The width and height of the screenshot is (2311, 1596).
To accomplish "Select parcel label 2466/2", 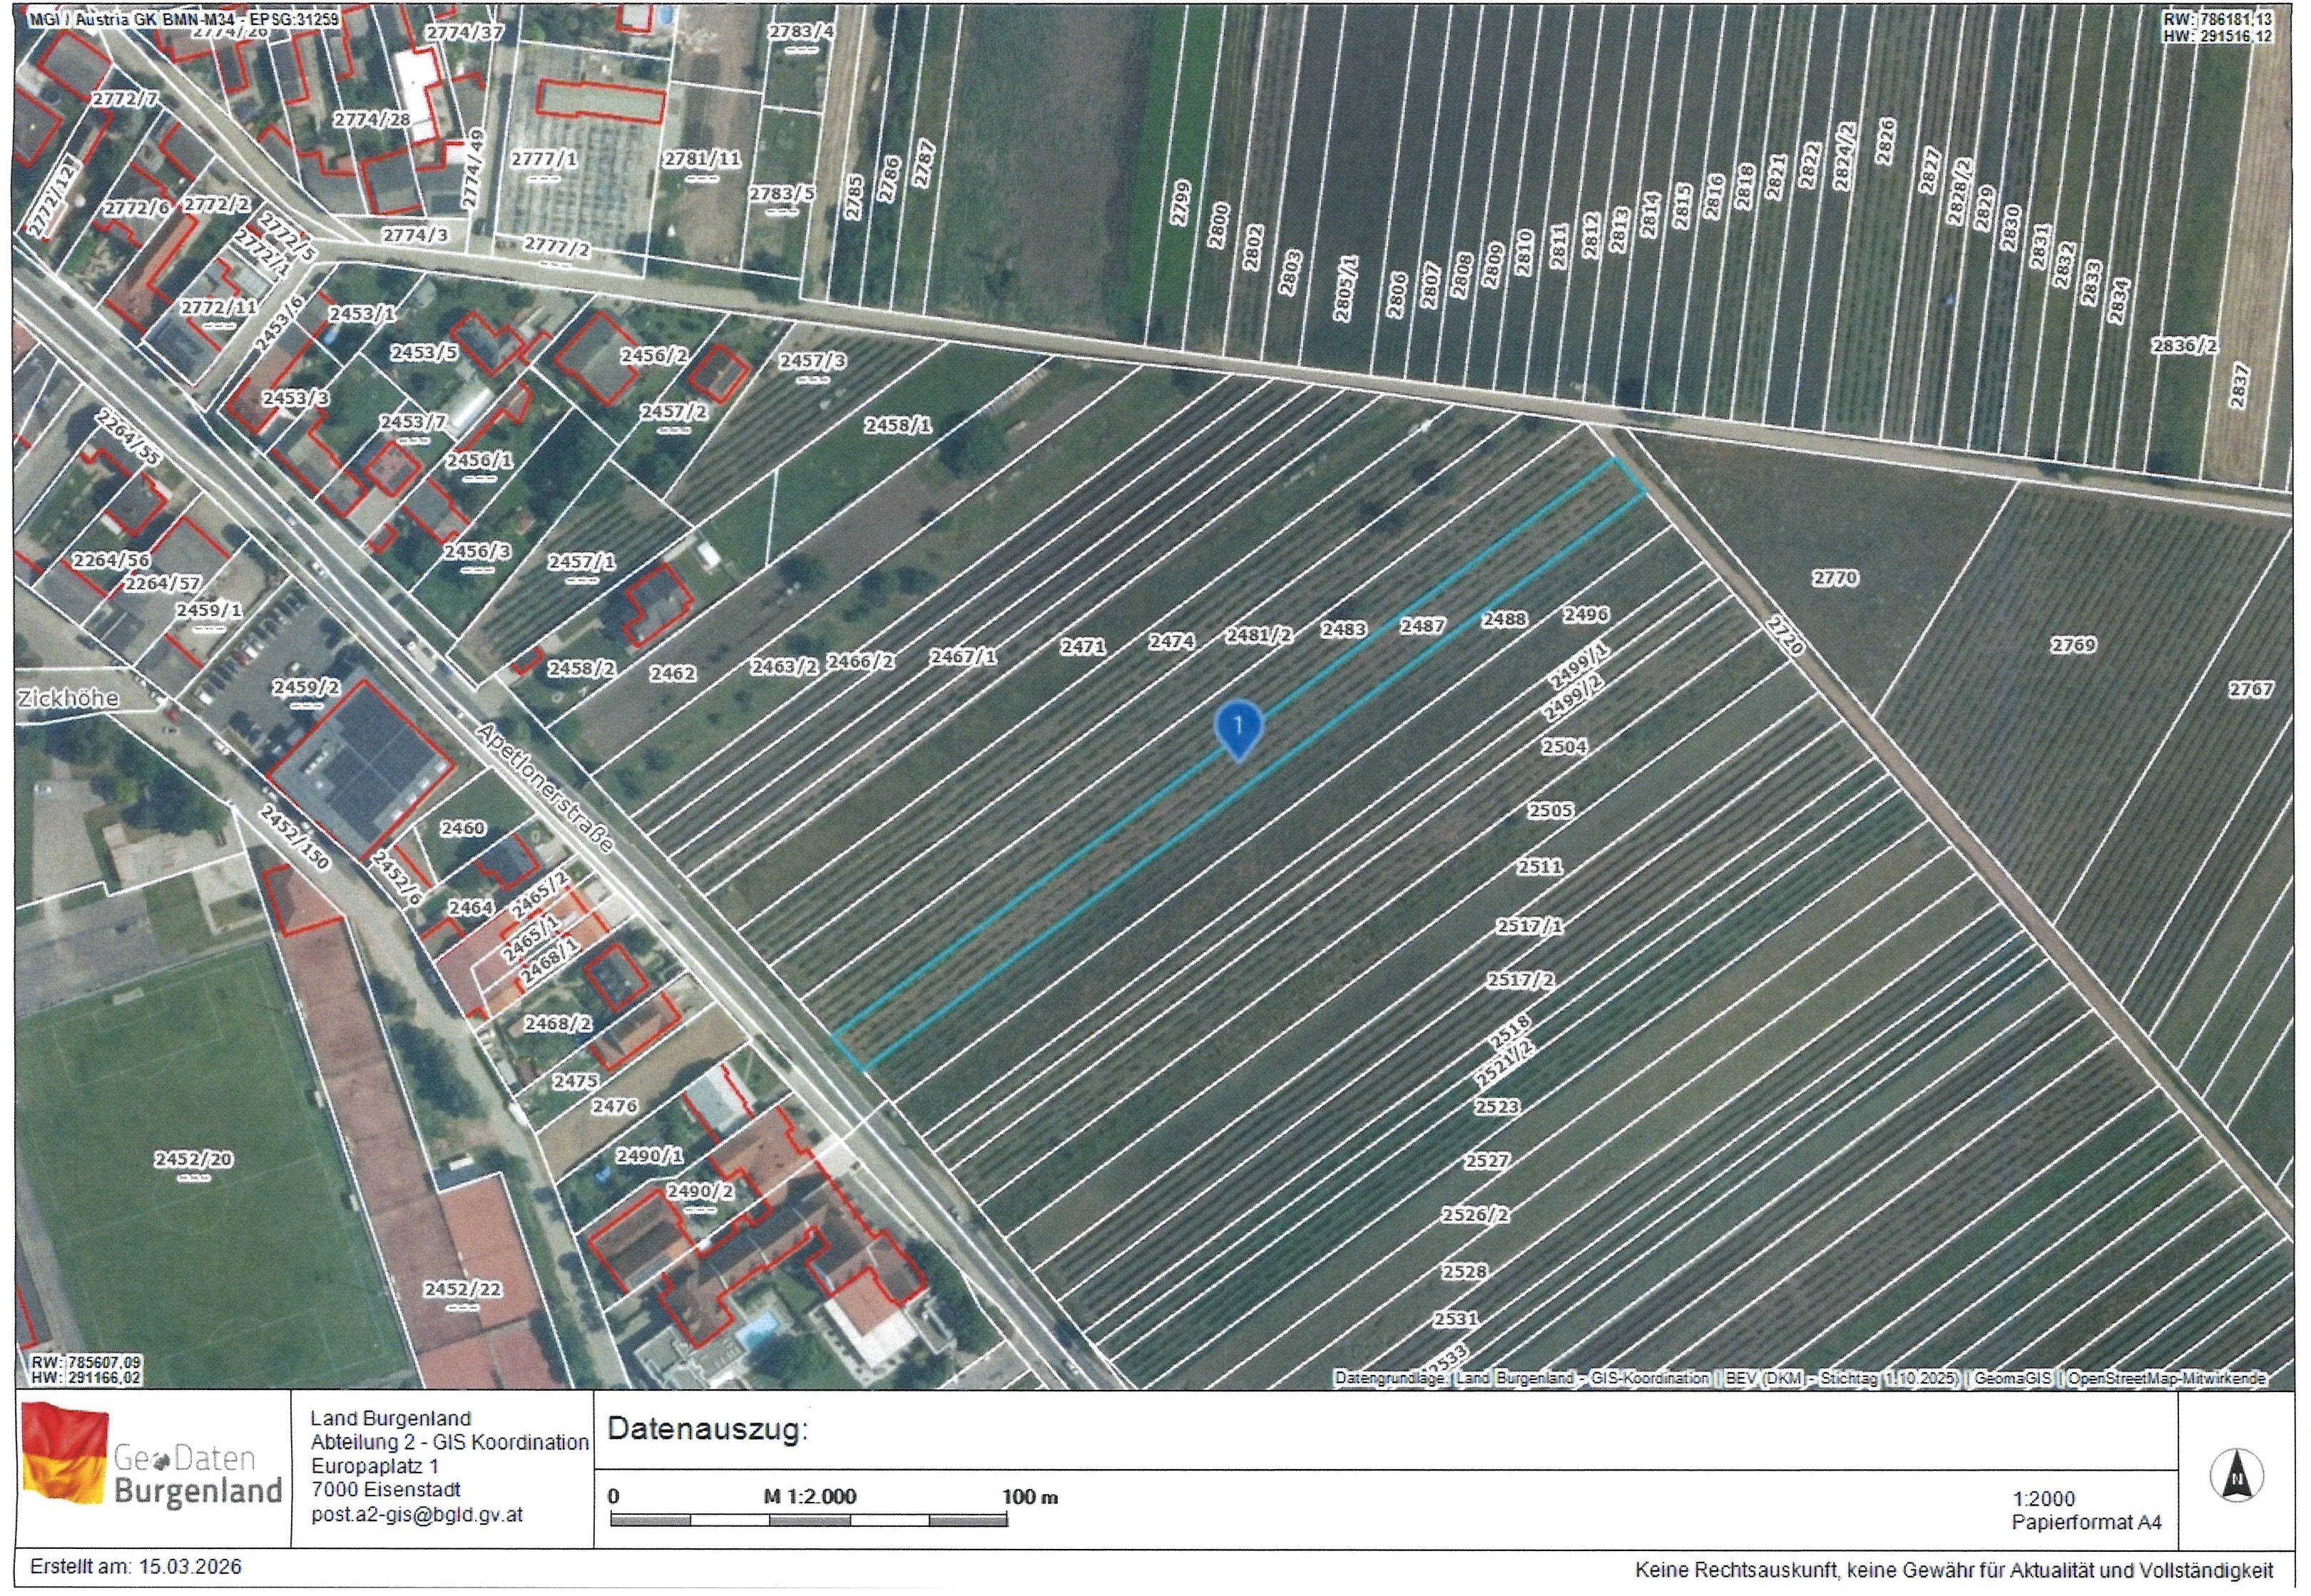I will coord(859,661).
